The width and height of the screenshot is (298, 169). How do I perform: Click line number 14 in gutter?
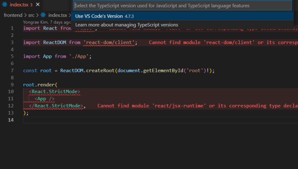click(x=11, y=120)
